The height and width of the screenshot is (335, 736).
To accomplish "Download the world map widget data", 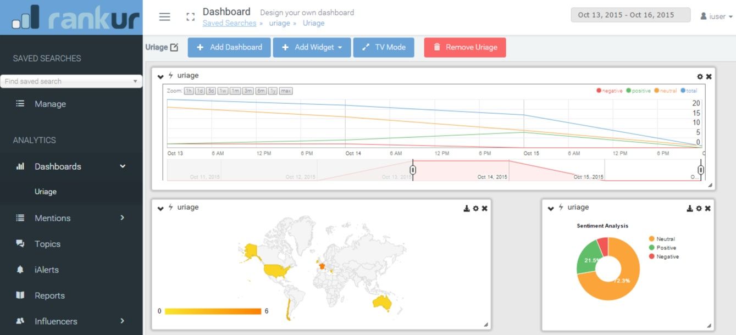I will [467, 208].
